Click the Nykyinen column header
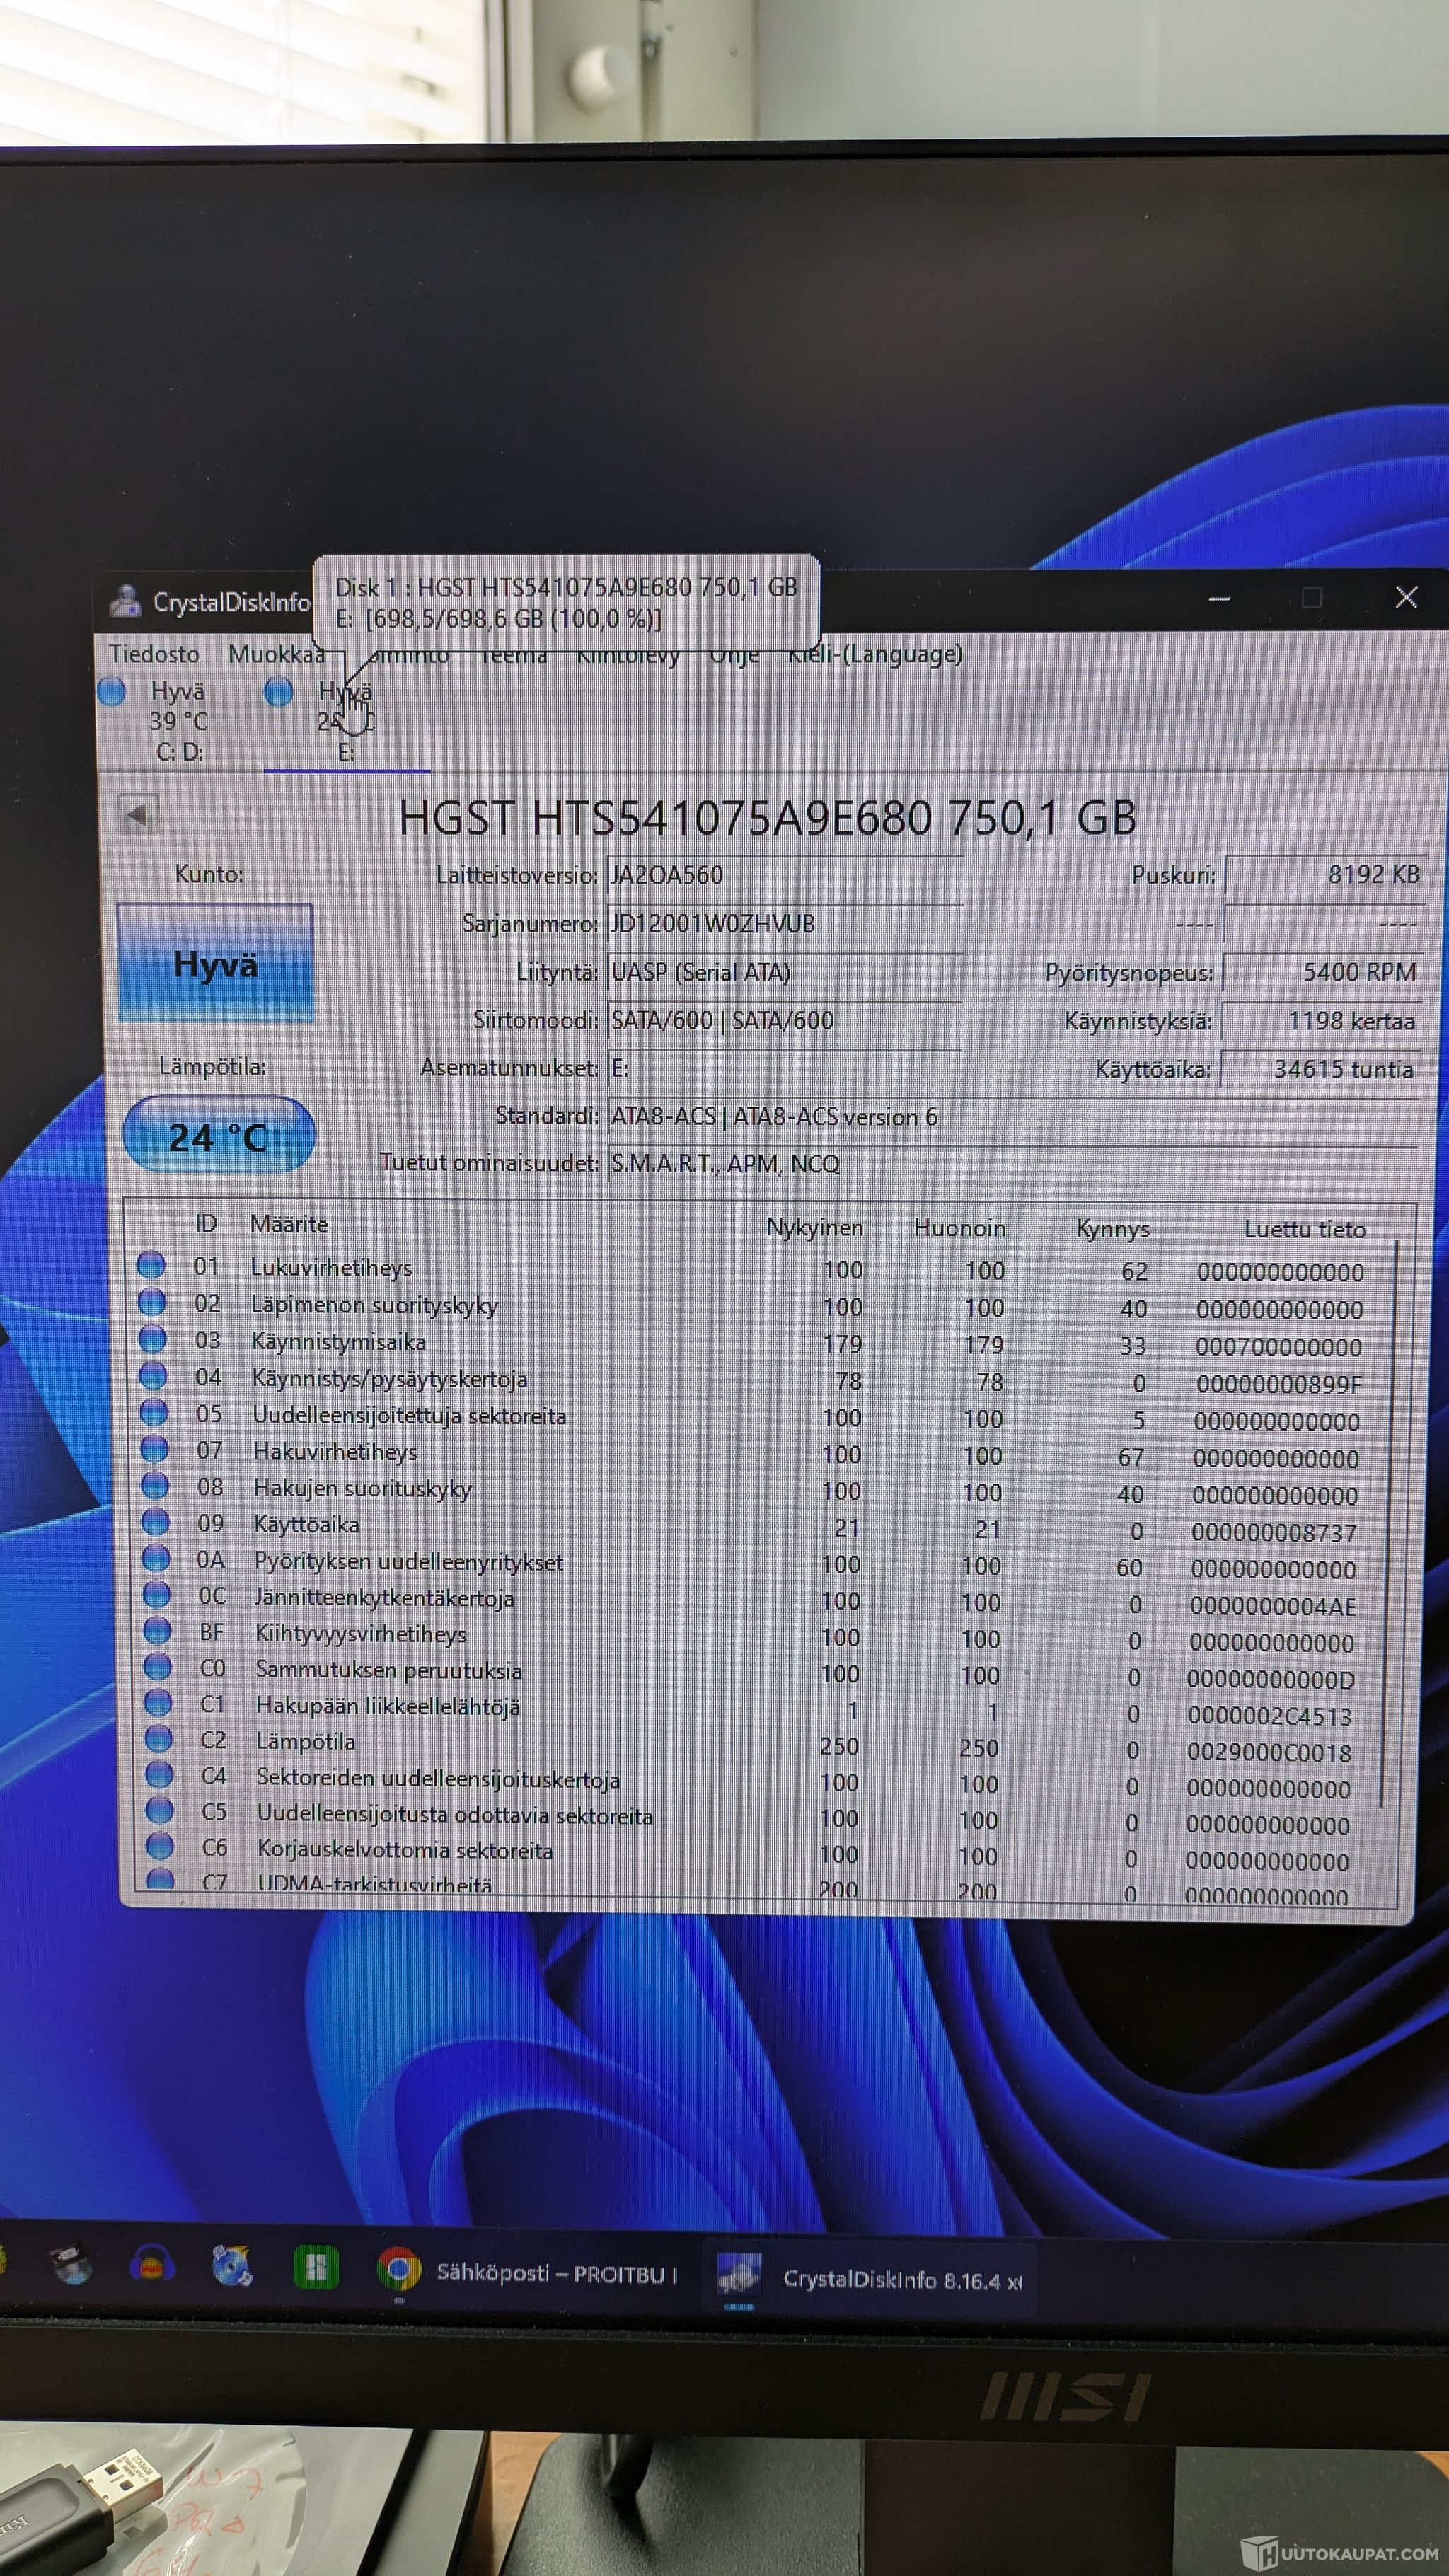 tap(814, 1227)
